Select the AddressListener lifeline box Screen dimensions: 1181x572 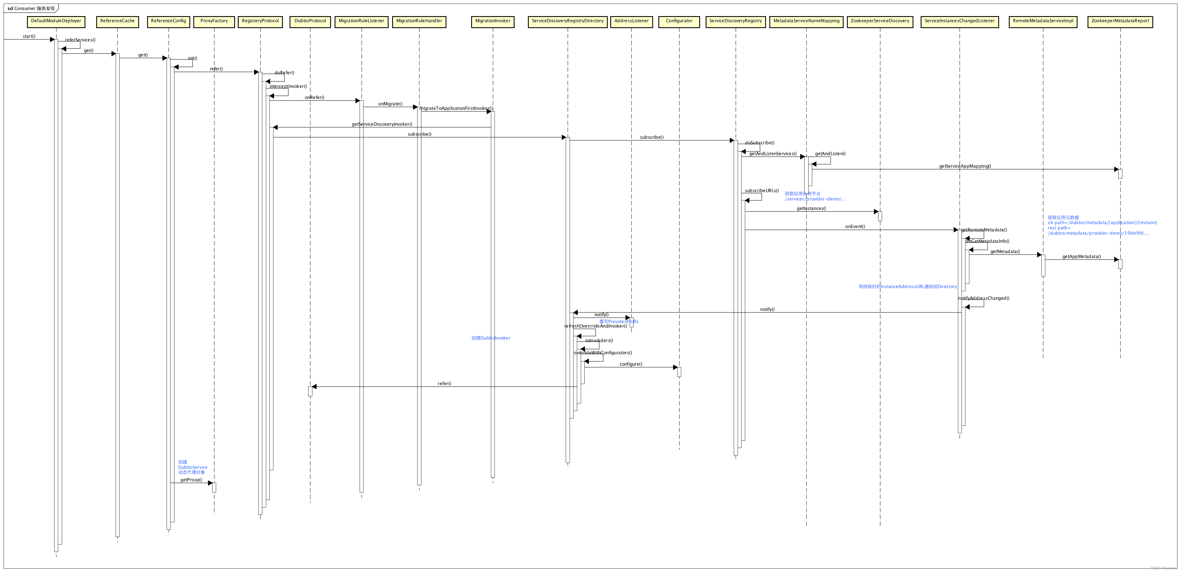(x=631, y=21)
